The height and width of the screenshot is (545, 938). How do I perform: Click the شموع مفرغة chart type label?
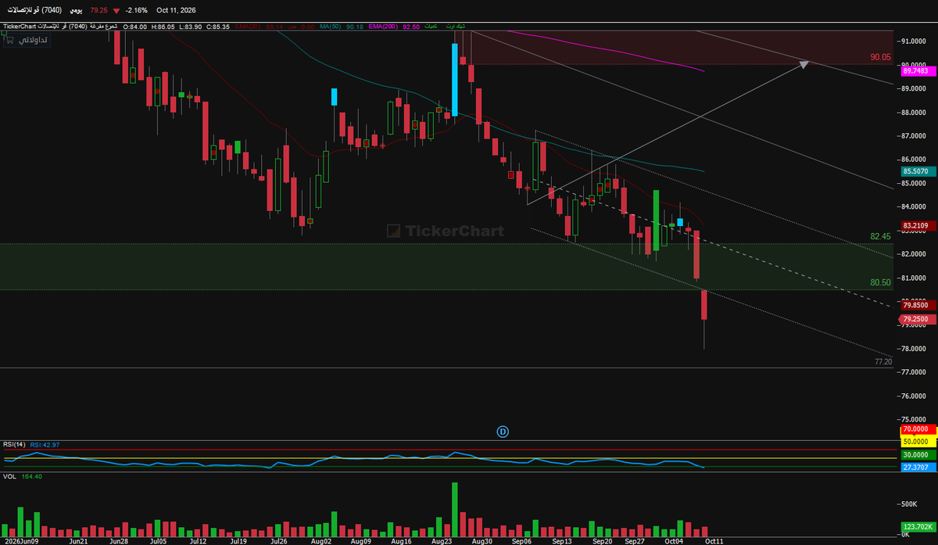coord(105,27)
